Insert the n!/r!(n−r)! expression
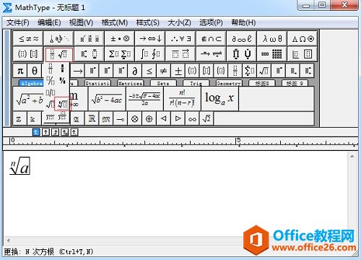 (182, 99)
